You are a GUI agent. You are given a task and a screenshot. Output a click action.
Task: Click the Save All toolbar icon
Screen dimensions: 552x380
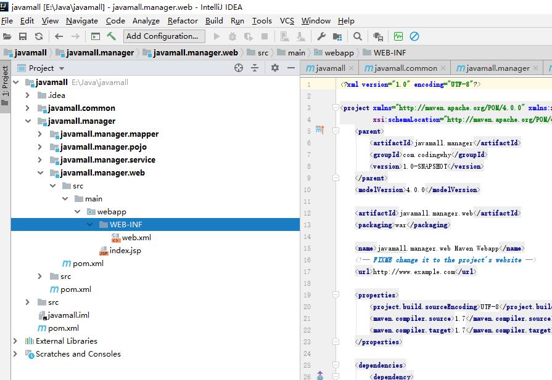click(x=23, y=36)
